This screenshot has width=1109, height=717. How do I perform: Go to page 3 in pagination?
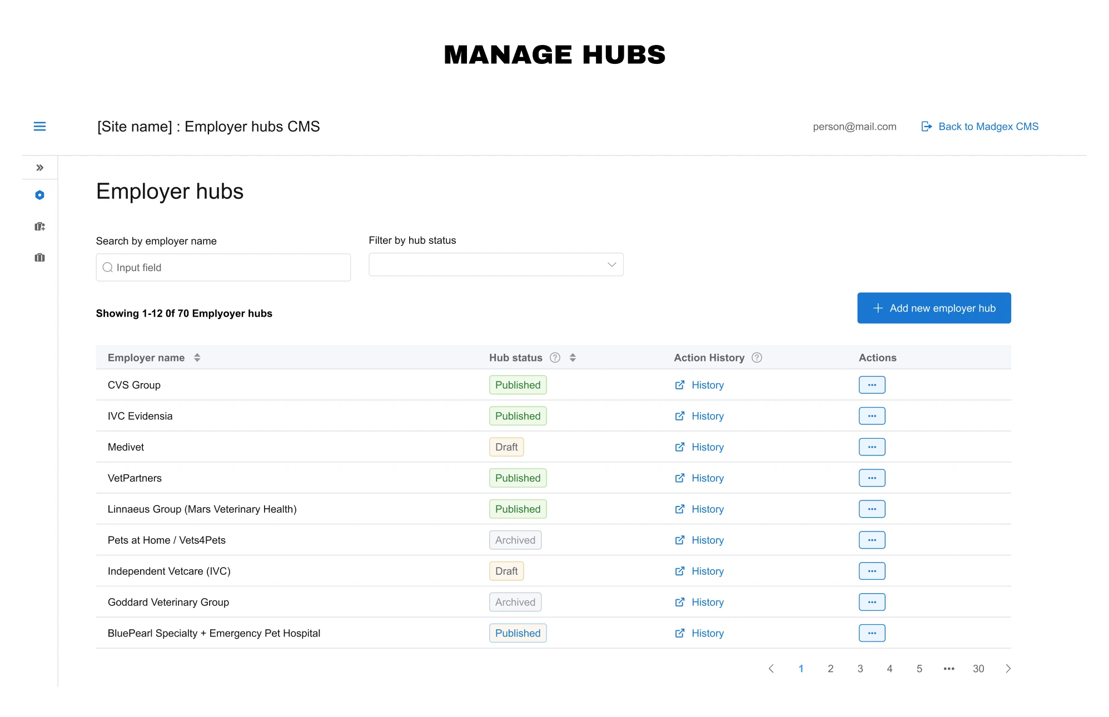pos(860,669)
